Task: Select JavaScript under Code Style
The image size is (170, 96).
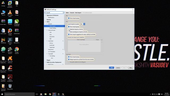Action: 52,45
